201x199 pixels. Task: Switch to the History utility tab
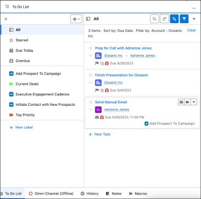click(90, 193)
